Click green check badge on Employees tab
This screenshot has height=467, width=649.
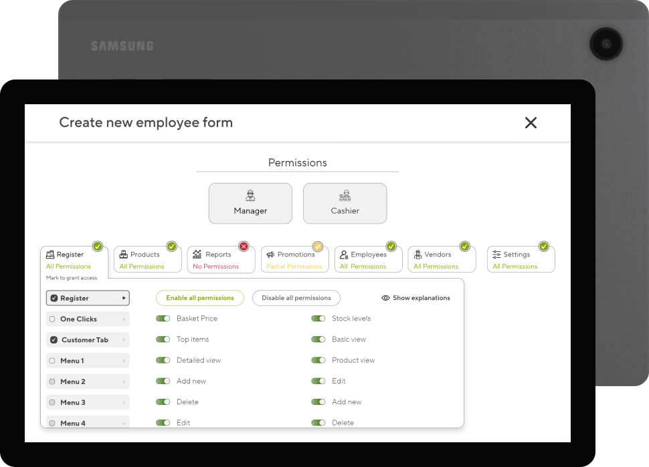(x=391, y=247)
